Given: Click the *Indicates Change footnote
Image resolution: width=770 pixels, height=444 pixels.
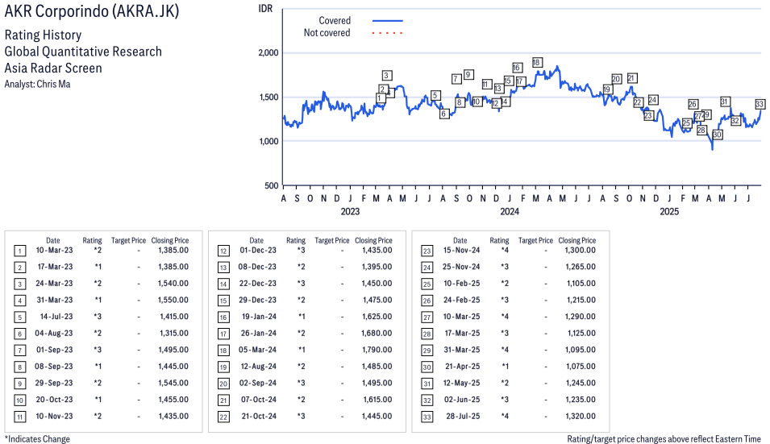Looking at the screenshot, I should tap(37, 439).
